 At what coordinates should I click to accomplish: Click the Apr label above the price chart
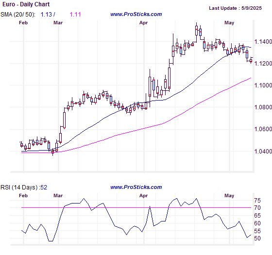(x=143, y=23)
